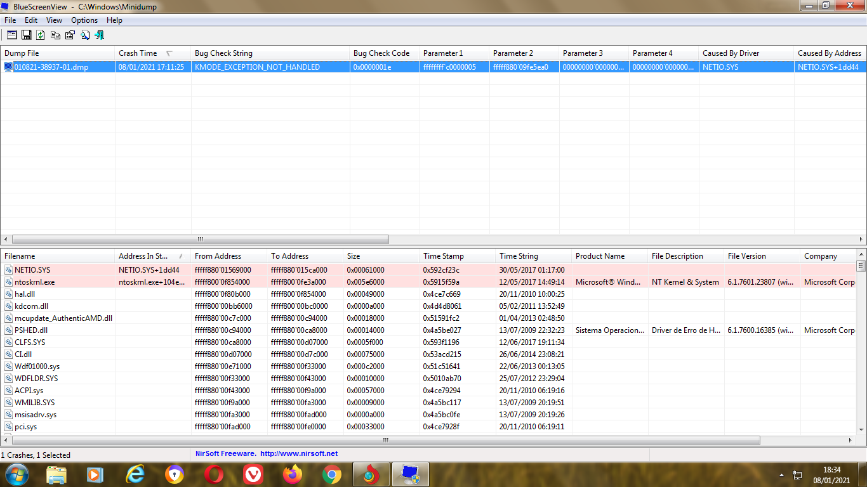Sort lower pane by Filename header
The image size is (867, 487).
57,256
